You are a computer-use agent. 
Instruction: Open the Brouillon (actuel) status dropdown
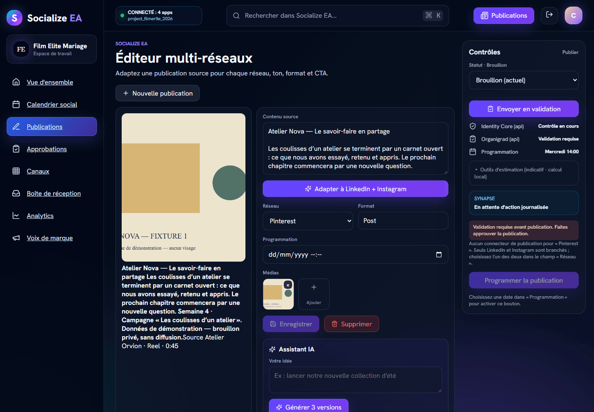click(524, 80)
